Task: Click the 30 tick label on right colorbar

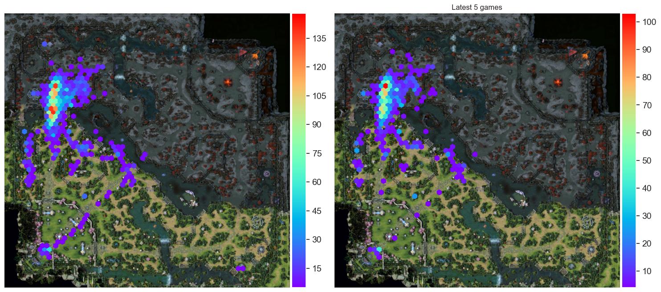Action: [647, 216]
